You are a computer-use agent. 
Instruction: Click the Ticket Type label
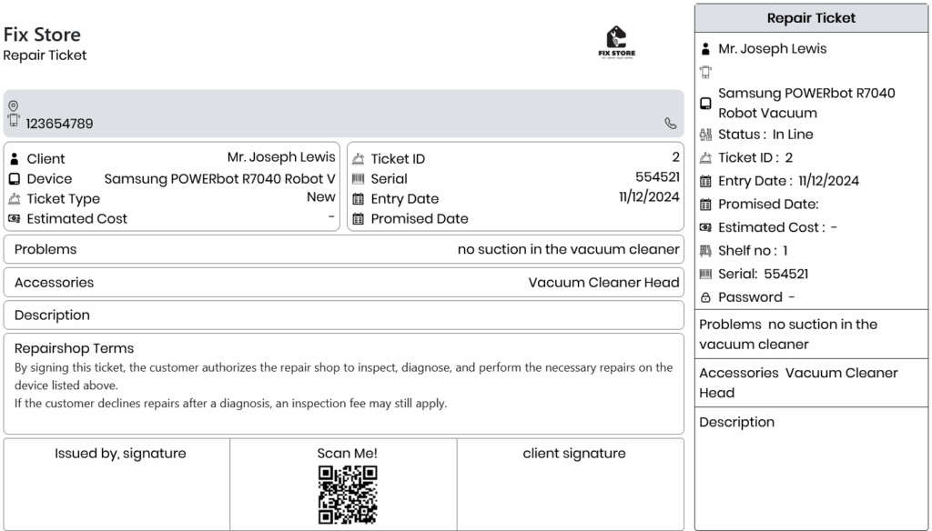click(63, 199)
